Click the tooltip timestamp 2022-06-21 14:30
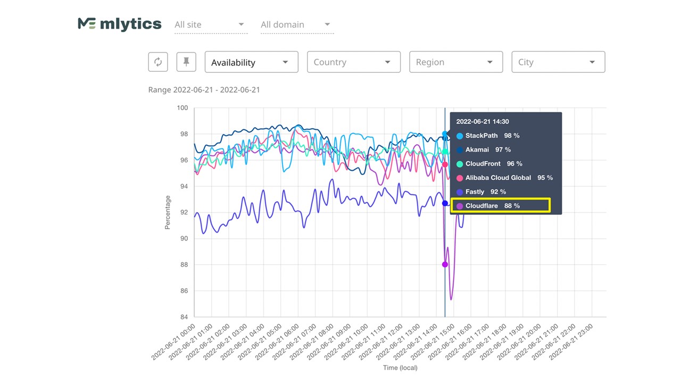This screenshot has height=383, width=681. 483,121
